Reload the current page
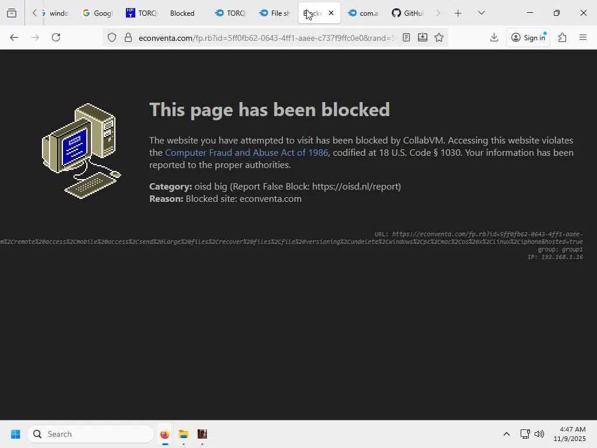This screenshot has height=448, width=597. [56, 37]
